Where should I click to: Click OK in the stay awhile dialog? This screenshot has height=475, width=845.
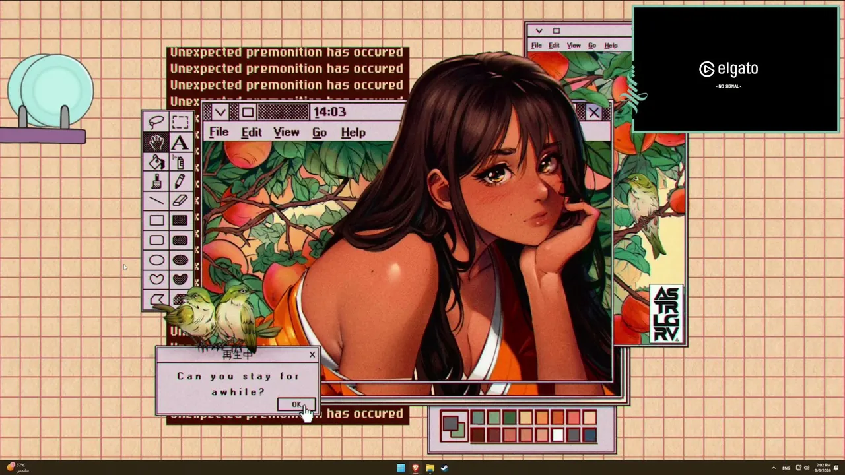(x=297, y=405)
